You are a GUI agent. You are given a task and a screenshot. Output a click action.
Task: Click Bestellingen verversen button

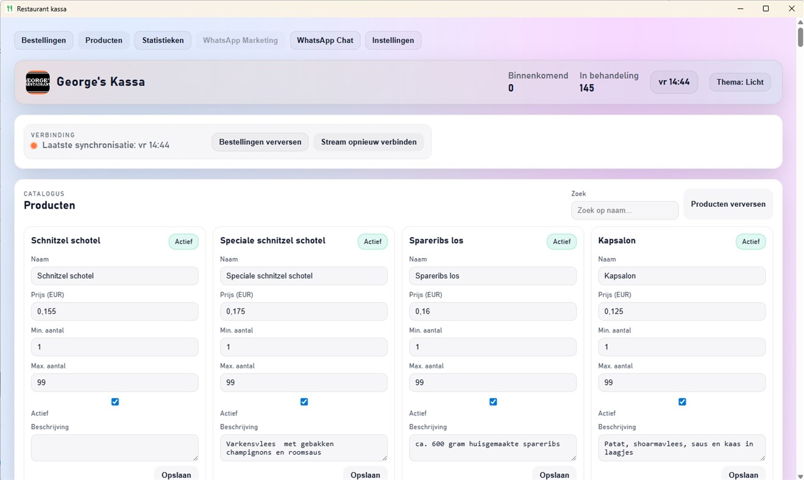[x=260, y=142]
